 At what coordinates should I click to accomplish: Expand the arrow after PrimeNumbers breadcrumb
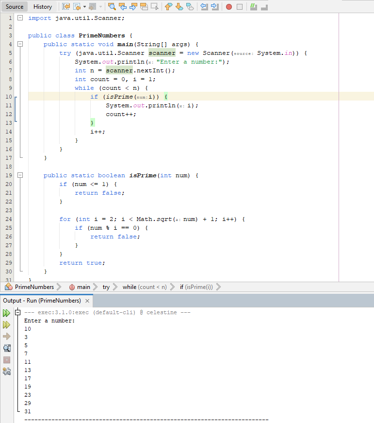tap(59, 287)
